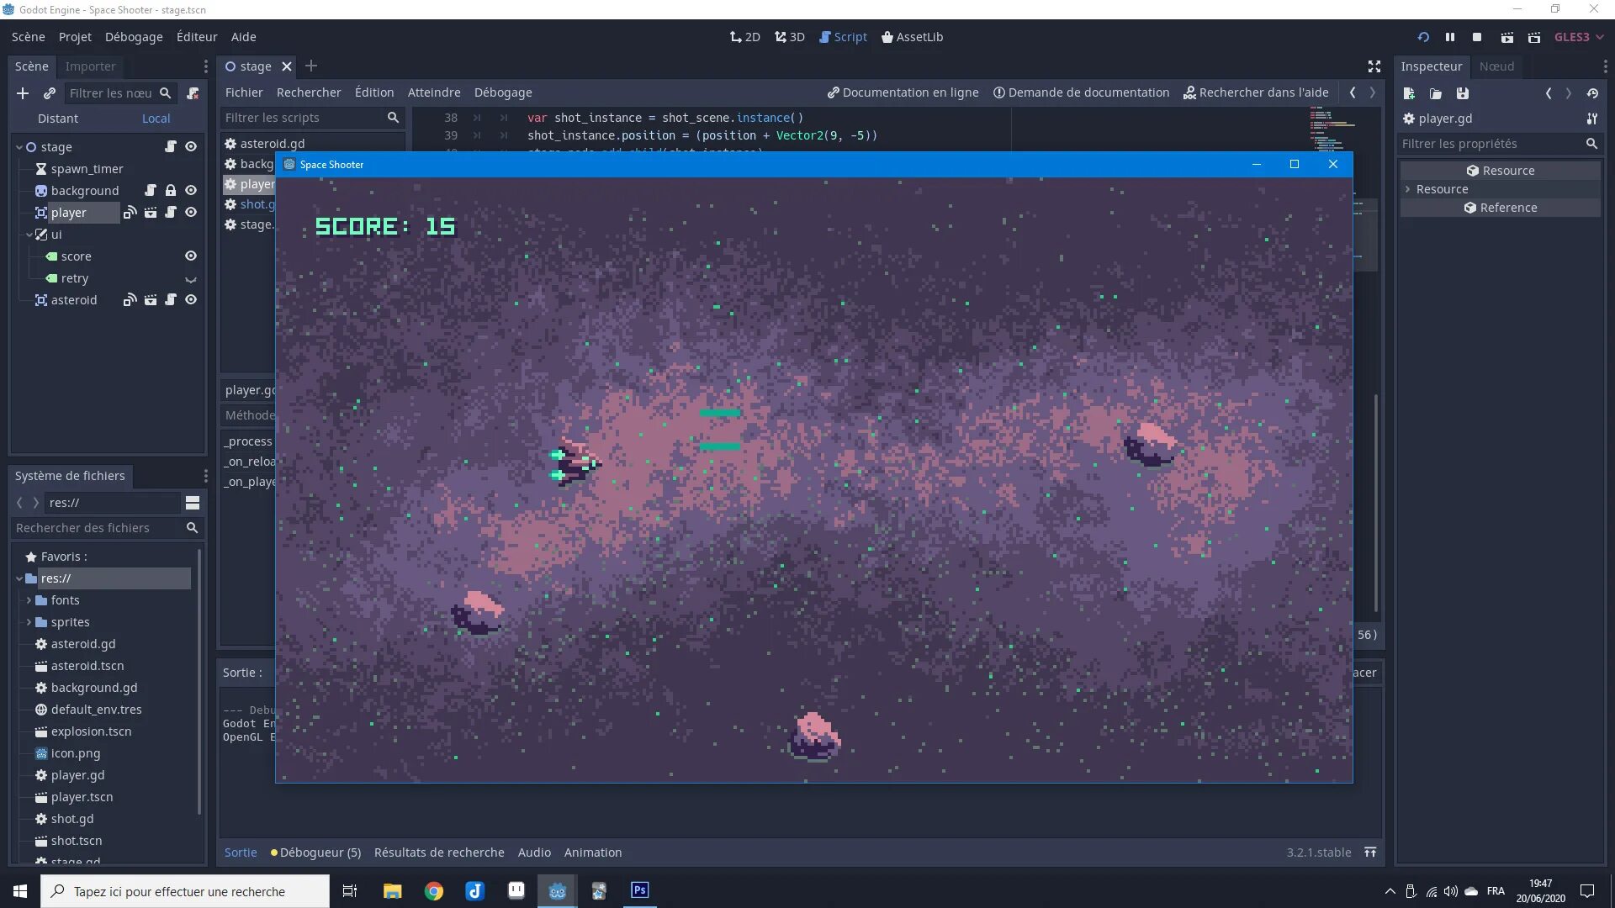Add a new scene tab
Viewport: 1615px width, 908px height.
tap(311, 66)
